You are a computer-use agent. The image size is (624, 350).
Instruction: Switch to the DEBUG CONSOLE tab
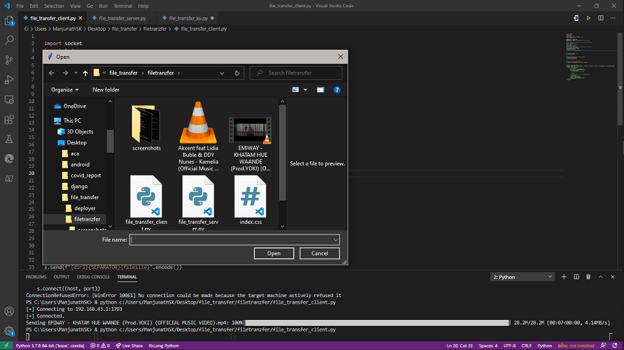coord(93,277)
